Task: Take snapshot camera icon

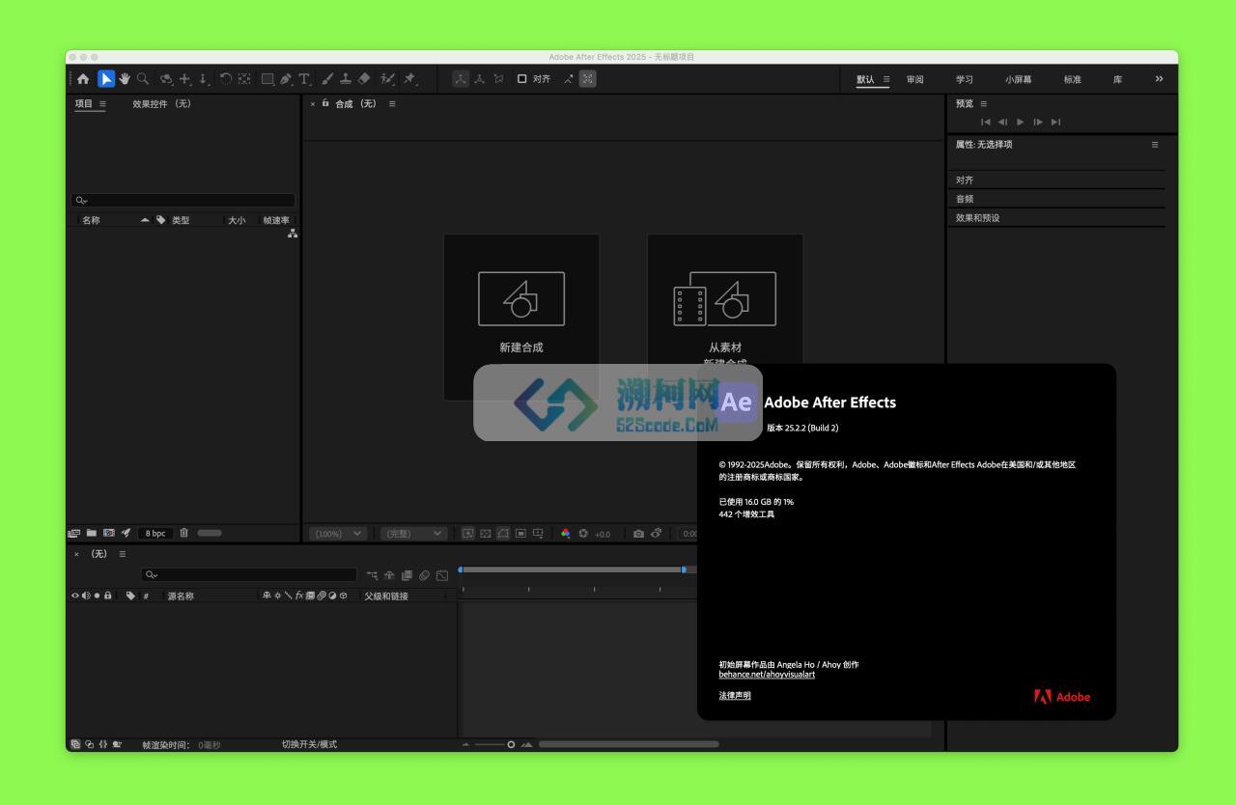Action: pos(638,534)
